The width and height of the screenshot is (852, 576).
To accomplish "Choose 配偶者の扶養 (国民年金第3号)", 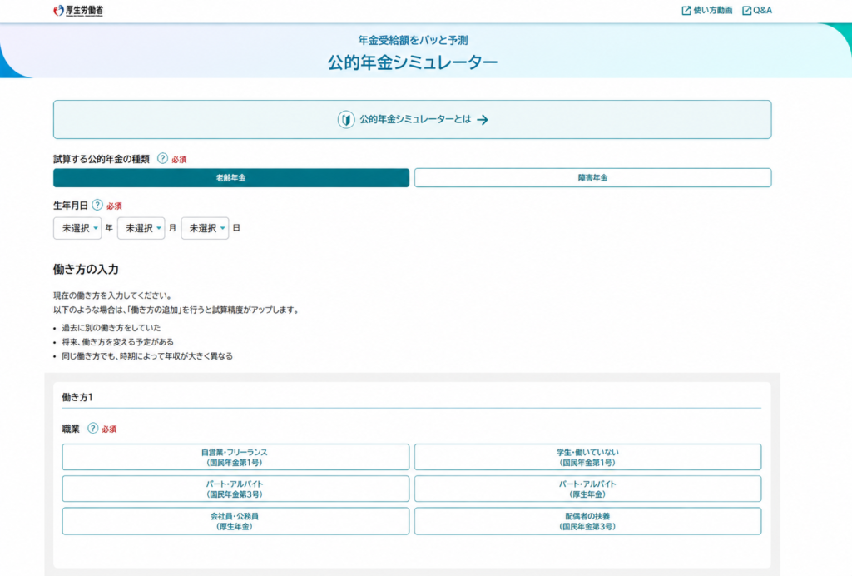I will click(588, 521).
